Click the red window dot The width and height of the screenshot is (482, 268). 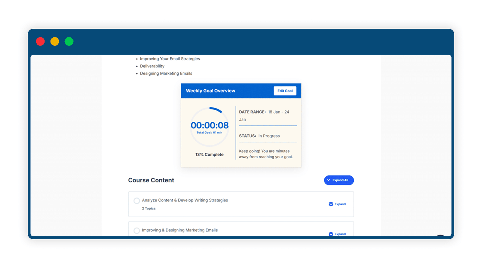tap(40, 41)
